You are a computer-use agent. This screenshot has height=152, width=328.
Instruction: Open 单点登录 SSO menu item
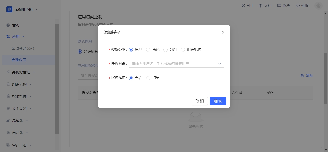[23, 48]
